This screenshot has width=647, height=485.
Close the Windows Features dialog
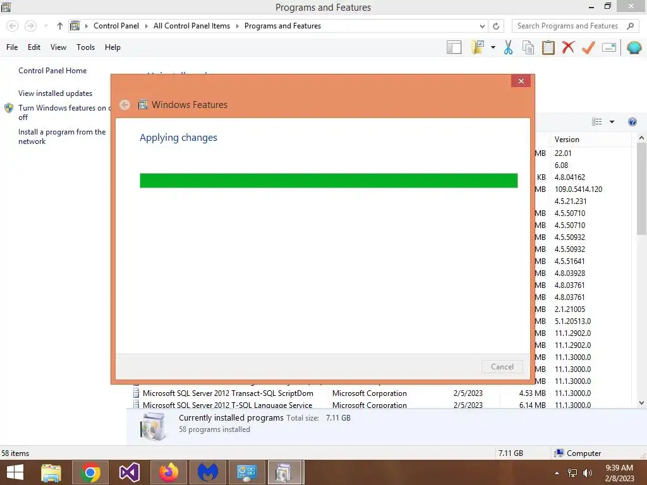[521, 81]
